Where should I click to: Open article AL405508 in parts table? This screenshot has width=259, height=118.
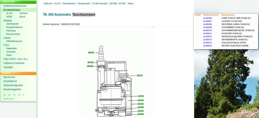tap(207, 24)
